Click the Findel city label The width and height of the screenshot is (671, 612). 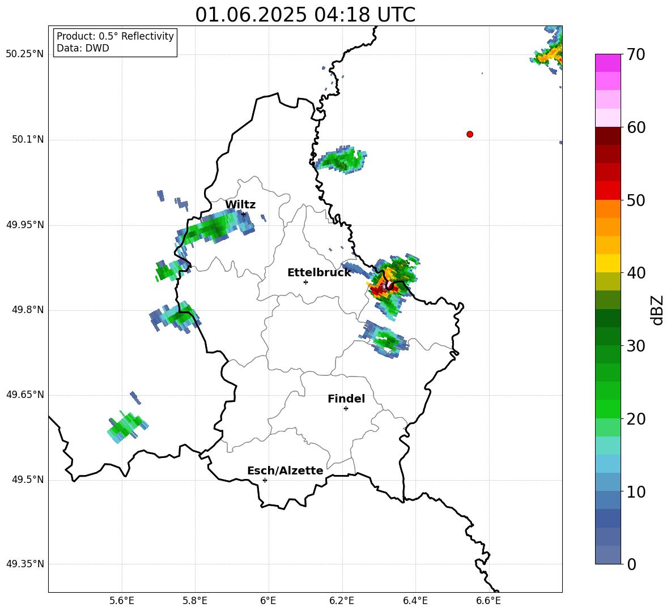point(346,399)
